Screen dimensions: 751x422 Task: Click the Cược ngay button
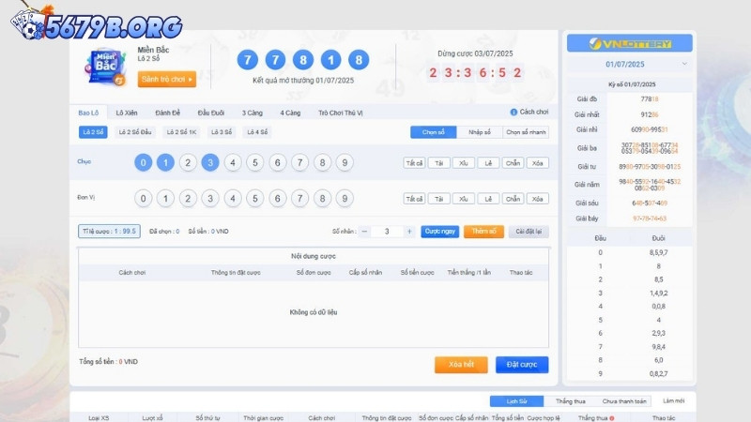439,232
